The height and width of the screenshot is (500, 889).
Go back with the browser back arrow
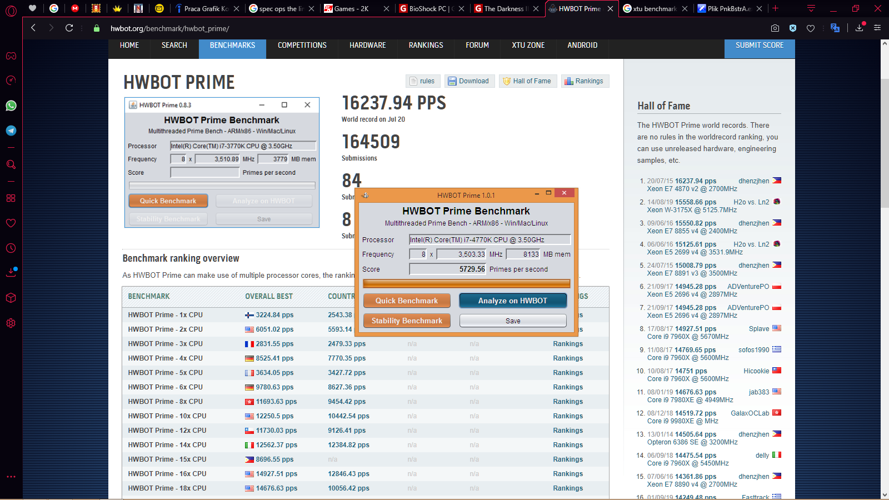tap(33, 28)
